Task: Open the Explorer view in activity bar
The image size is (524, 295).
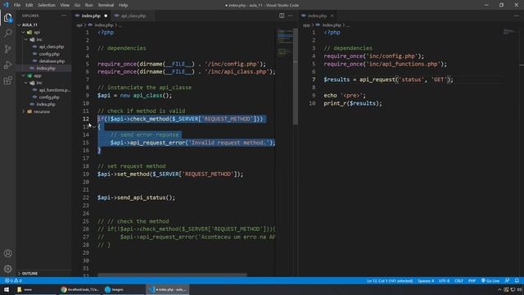Action: [x=7, y=18]
